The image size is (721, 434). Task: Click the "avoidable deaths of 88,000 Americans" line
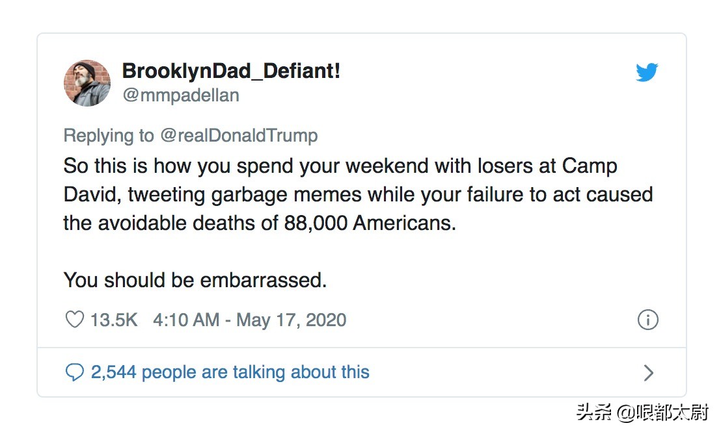260,223
